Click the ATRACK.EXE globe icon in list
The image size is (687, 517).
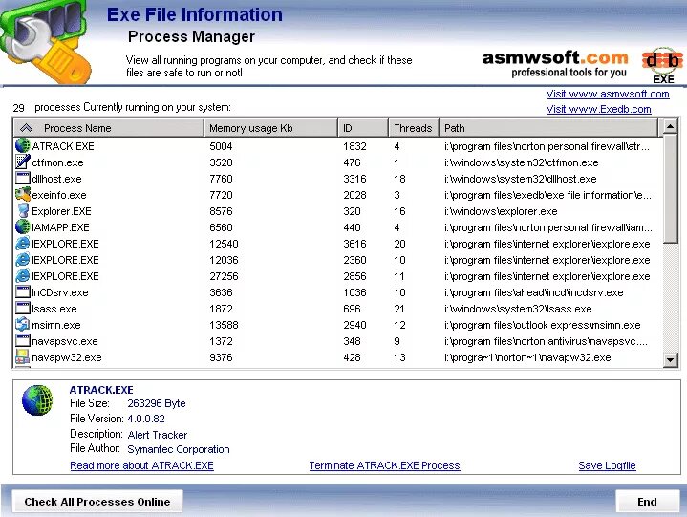[x=22, y=146]
